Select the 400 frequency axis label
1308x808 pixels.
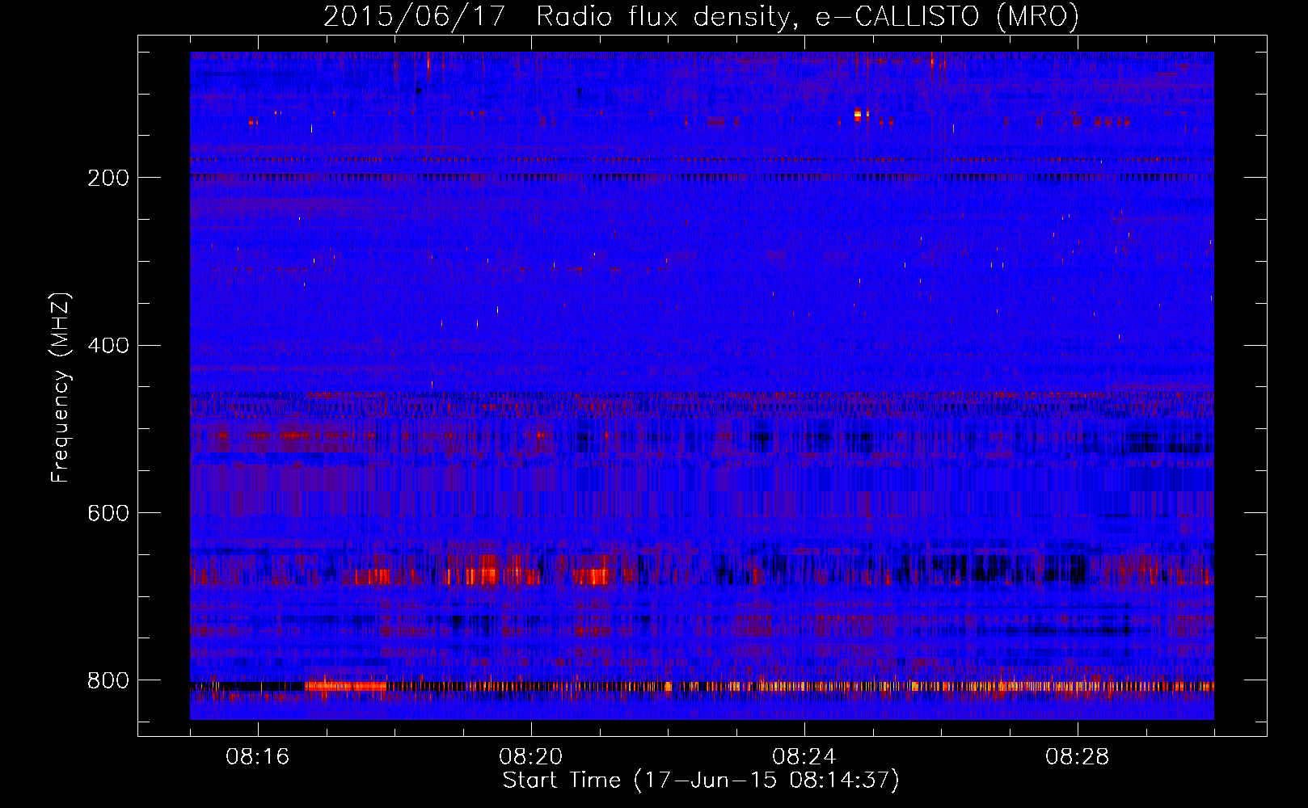pyautogui.click(x=108, y=347)
